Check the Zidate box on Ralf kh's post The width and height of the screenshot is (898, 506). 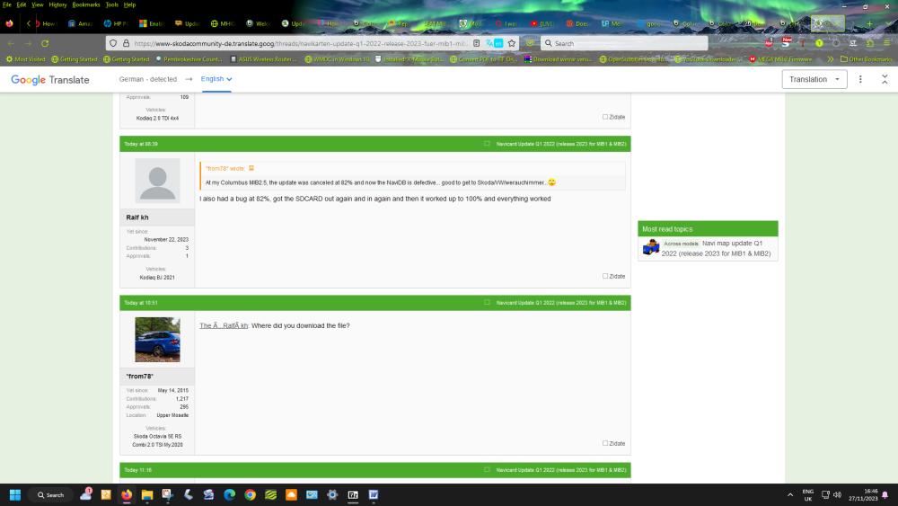[604, 276]
